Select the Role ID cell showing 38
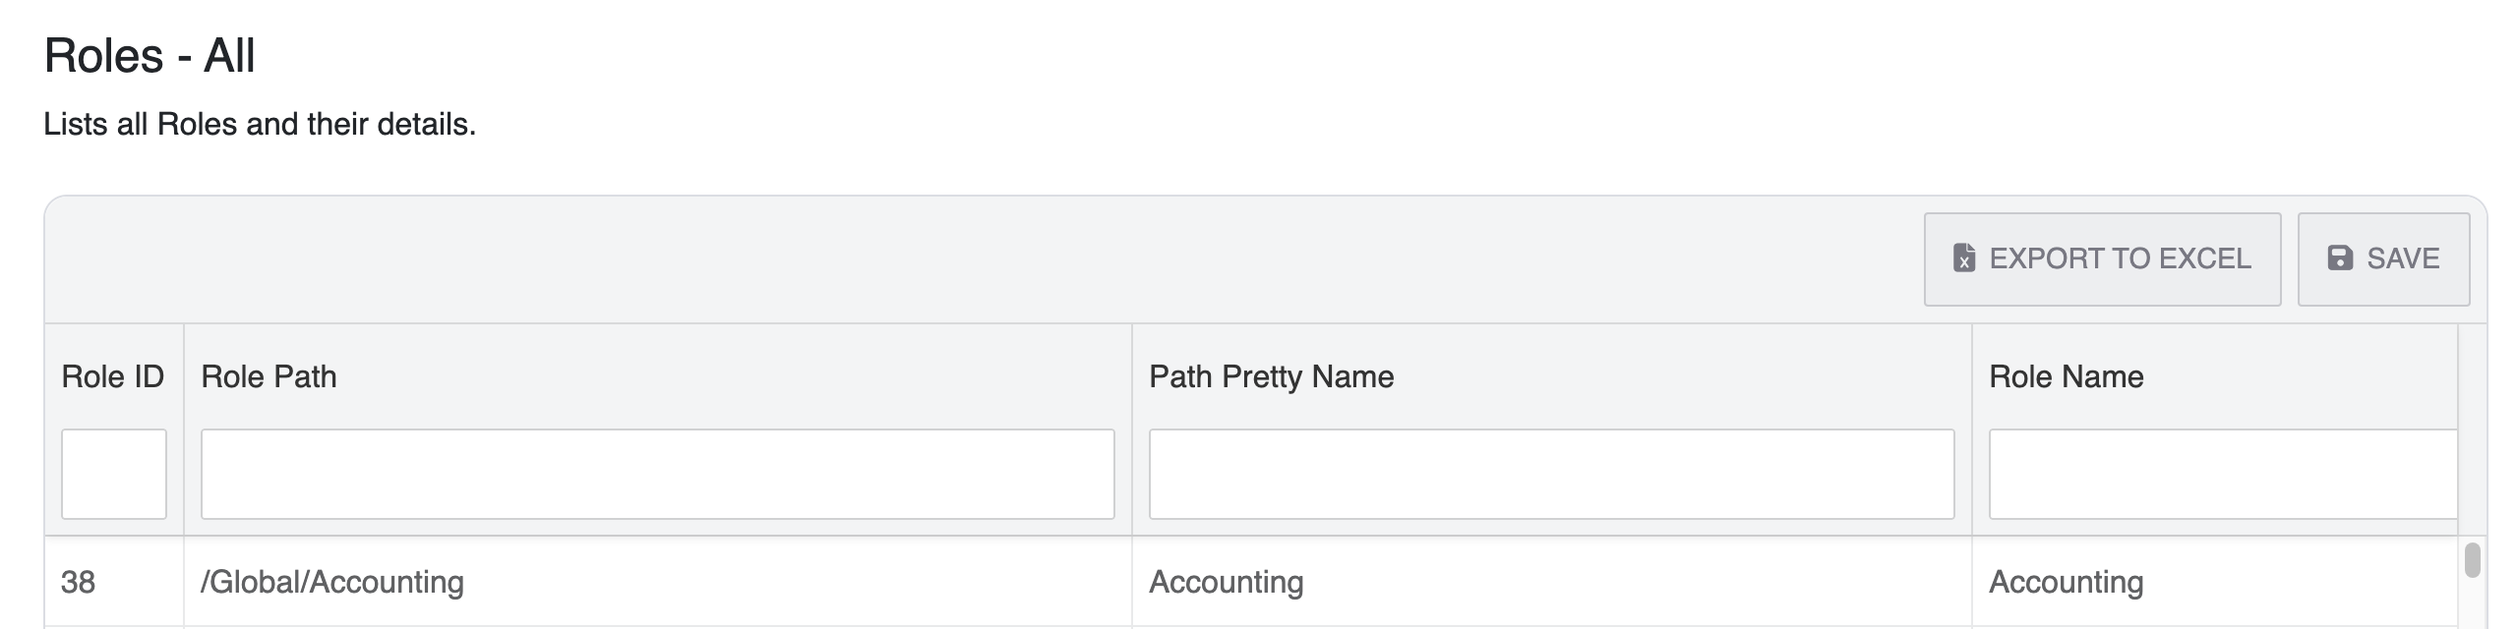This screenshot has height=629, width=2518. tap(79, 582)
